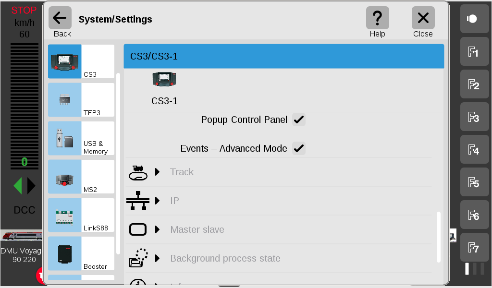492x288 pixels.
Task: Activate the F1 function key
Action: [474, 51]
